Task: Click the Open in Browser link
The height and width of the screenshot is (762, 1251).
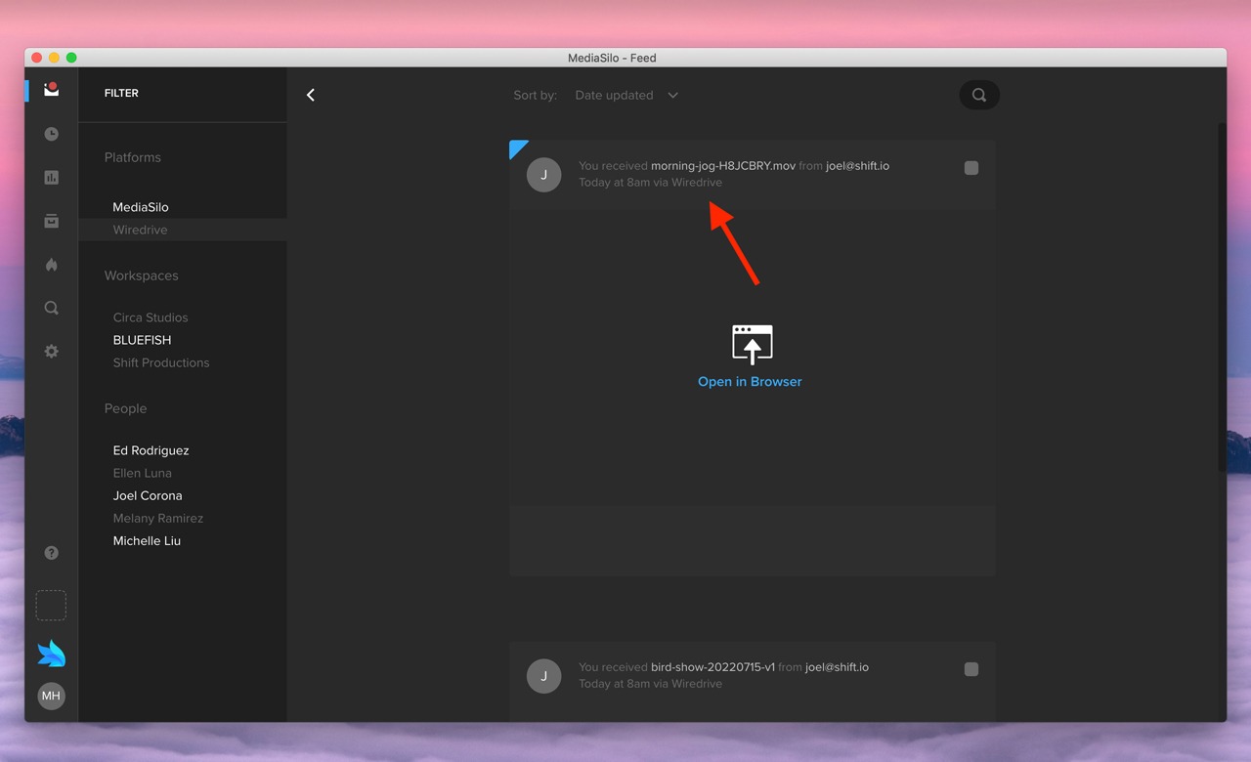Action: [x=750, y=382]
